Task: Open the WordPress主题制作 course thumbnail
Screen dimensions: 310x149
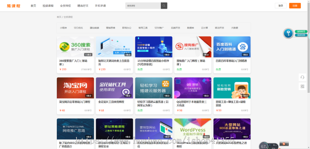Action: coord(193,129)
